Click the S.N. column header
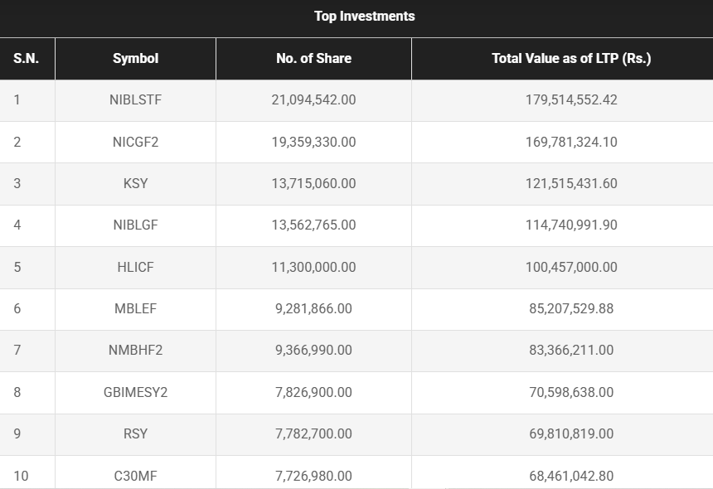 click(x=27, y=59)
